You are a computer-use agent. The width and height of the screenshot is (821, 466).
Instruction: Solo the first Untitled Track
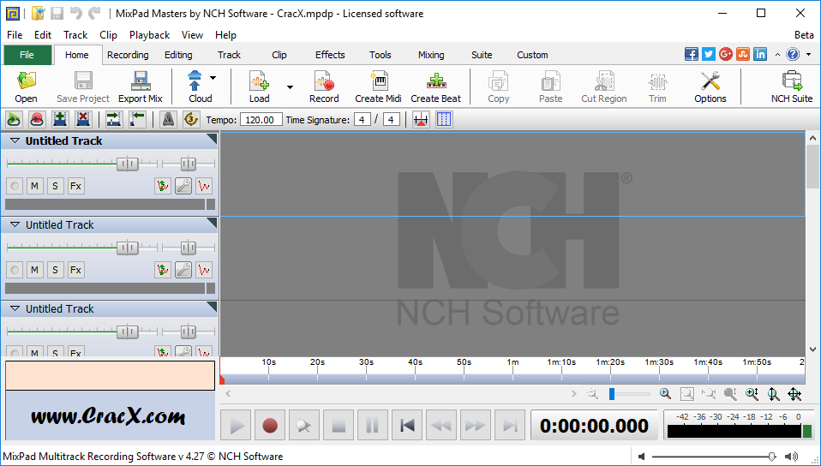tap(55, 186)
